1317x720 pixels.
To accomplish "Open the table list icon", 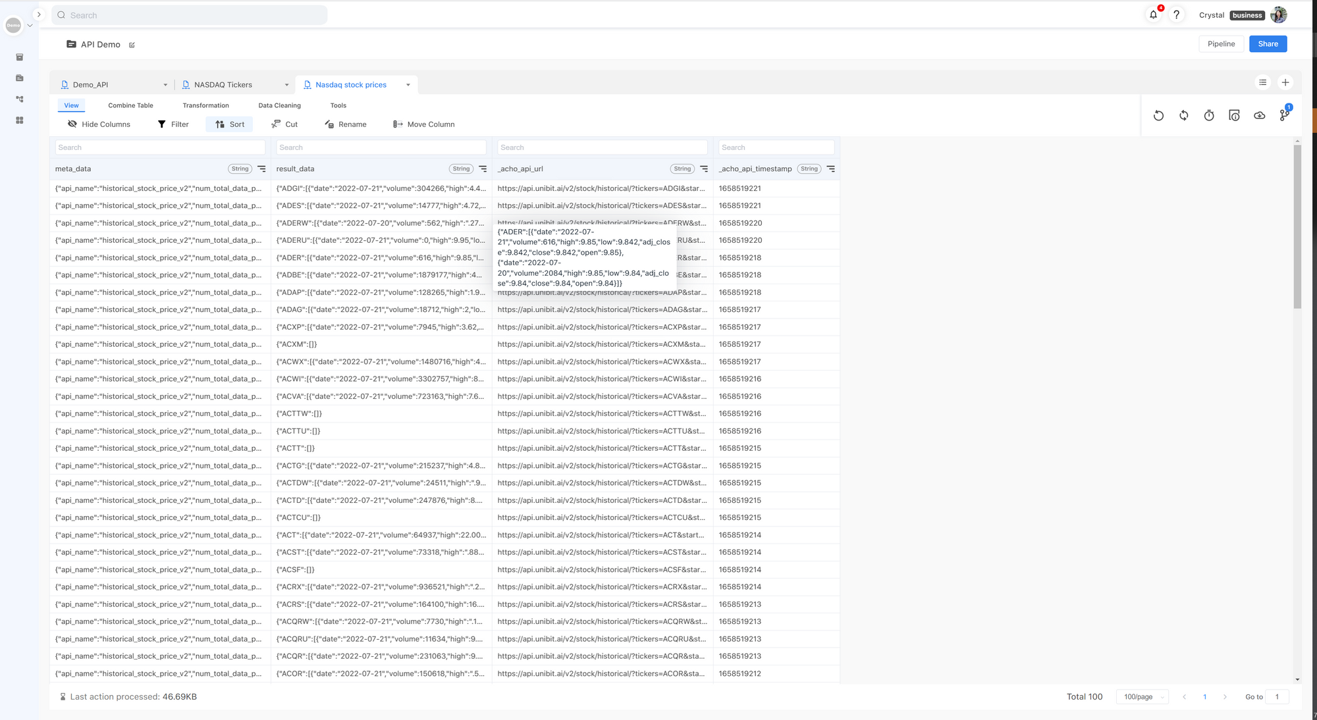I will (1262, 82).
